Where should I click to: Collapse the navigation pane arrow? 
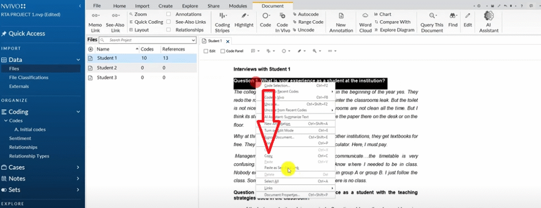[x=80, y=6]
